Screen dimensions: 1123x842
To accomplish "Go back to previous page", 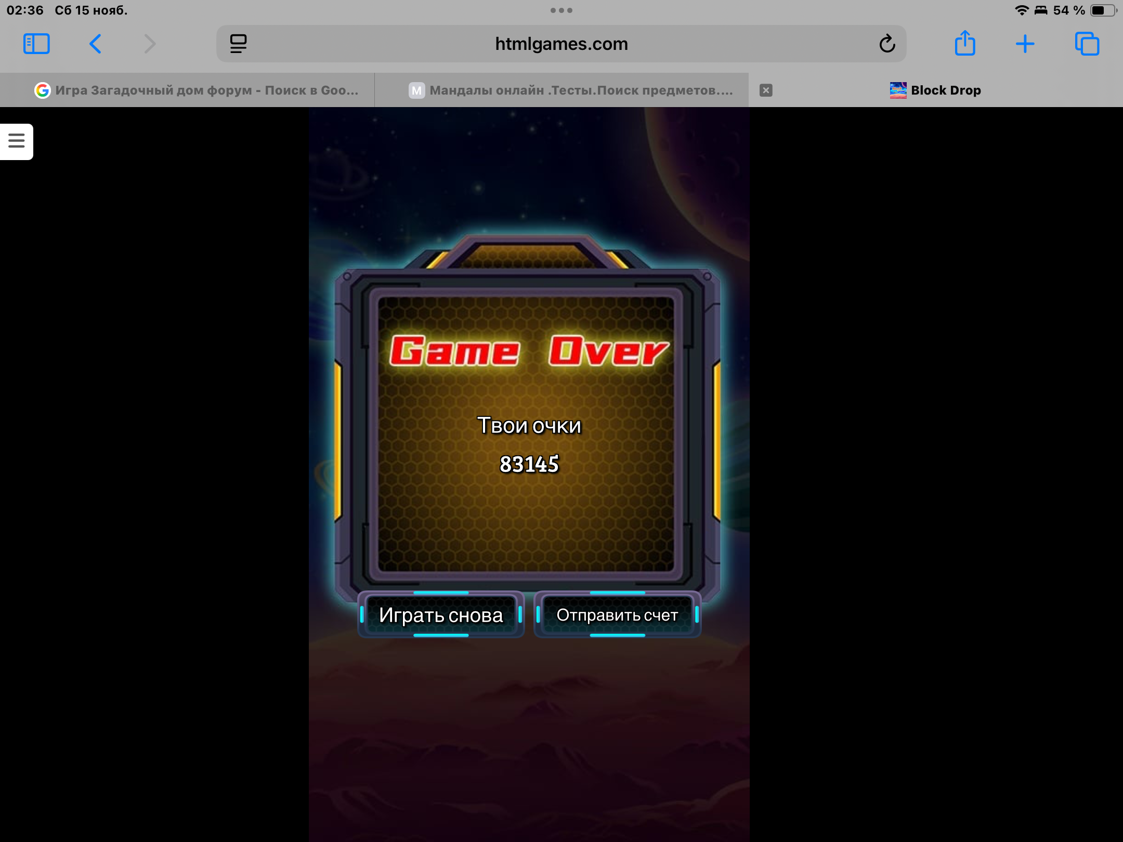I will tap(95, 44).
